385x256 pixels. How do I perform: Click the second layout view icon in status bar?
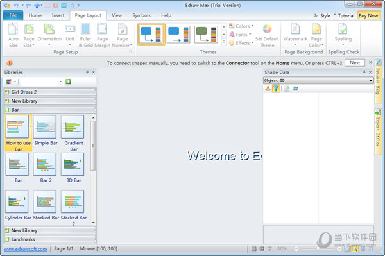pyautogui.click(x=262, y=249)
